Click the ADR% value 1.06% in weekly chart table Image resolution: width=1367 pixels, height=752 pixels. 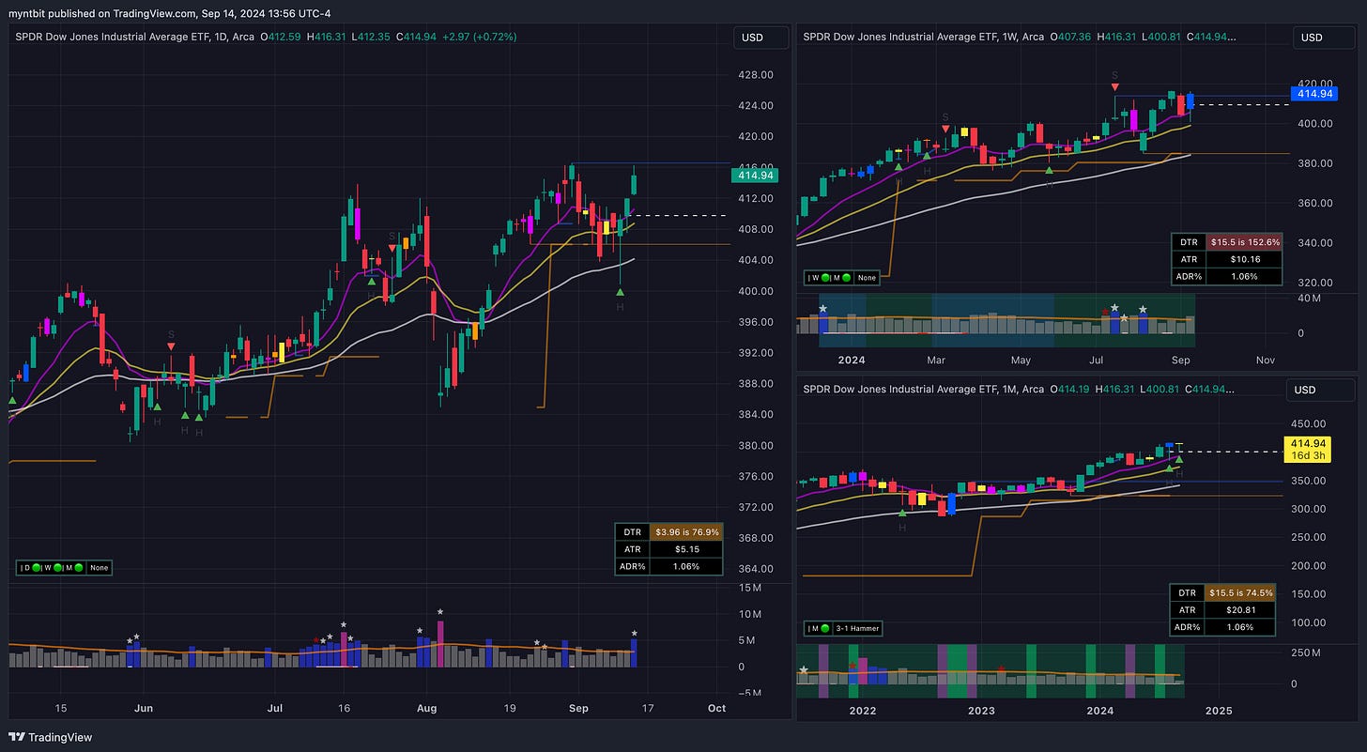pyautogui.click(x=1243, y=277)
